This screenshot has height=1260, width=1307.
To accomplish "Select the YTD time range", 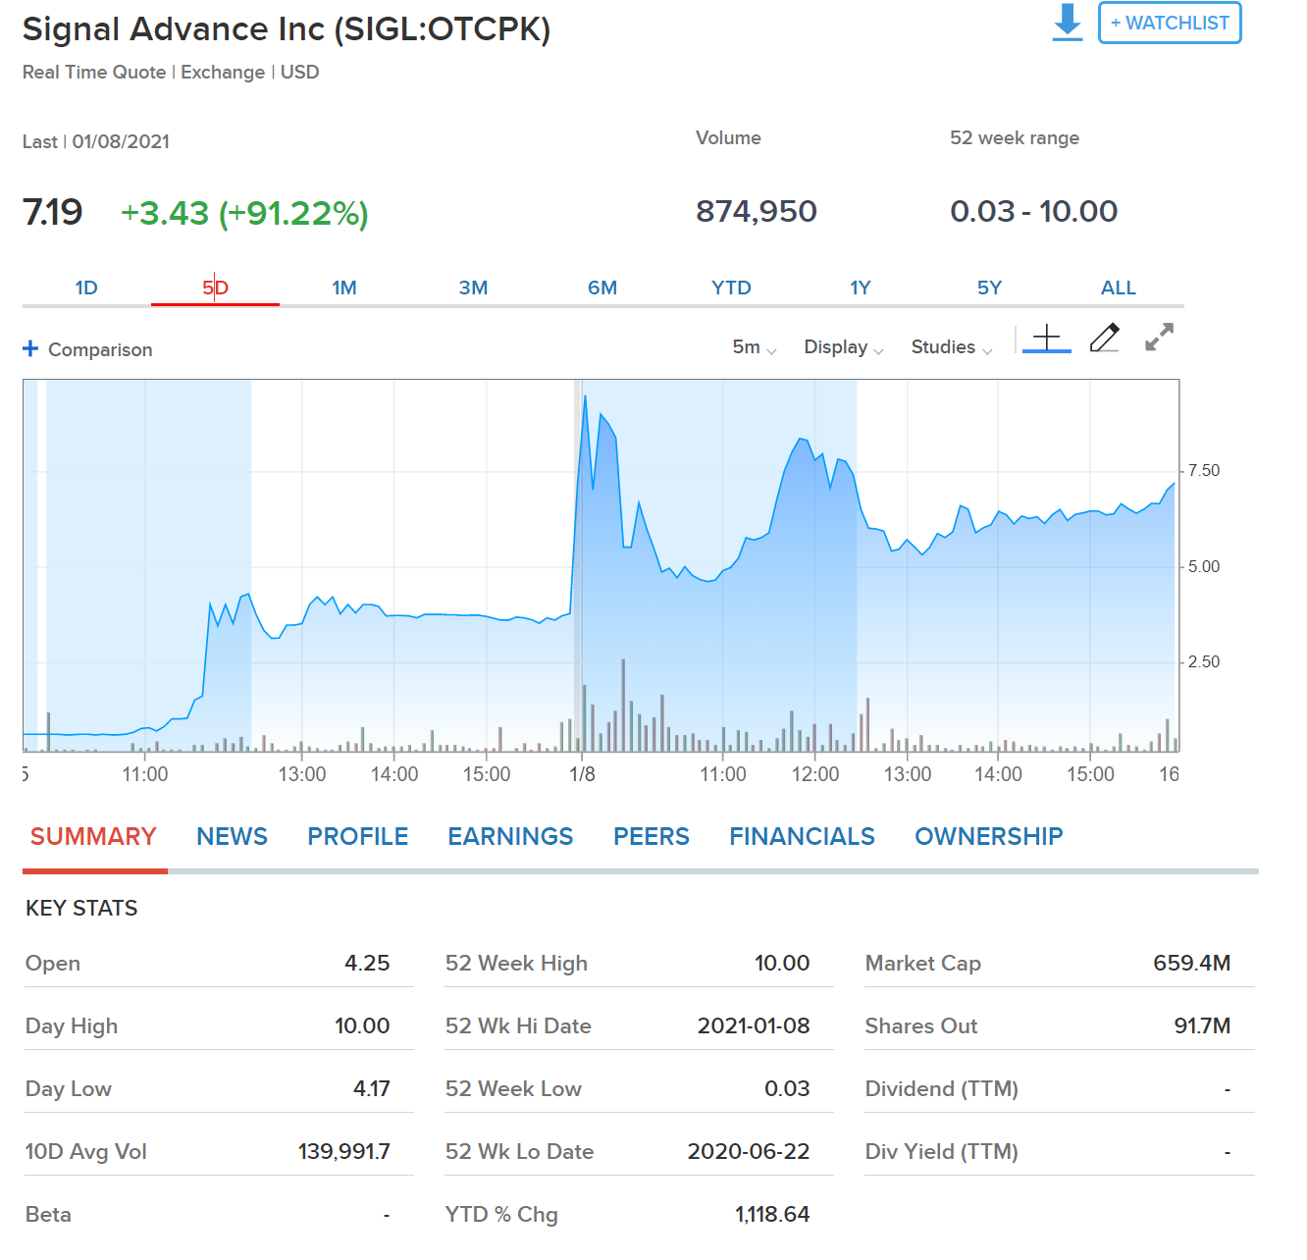I will (731, 288).
